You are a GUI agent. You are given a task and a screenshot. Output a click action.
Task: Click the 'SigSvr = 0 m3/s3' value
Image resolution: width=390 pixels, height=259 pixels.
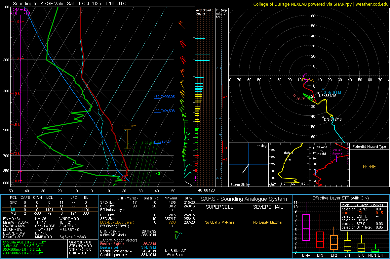coord(73,237)
